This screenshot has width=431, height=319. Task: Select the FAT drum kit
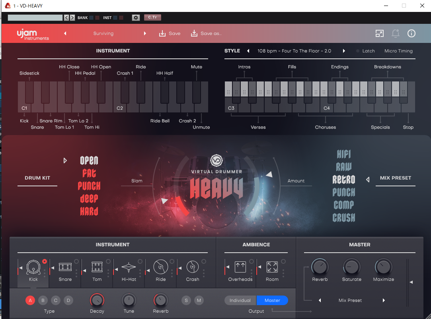click(89, 173)
